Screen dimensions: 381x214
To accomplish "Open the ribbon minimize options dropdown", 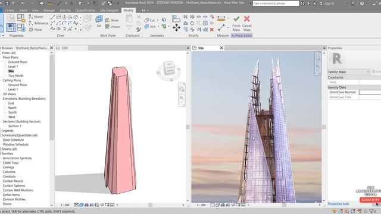I will click(x=148, y=11).
